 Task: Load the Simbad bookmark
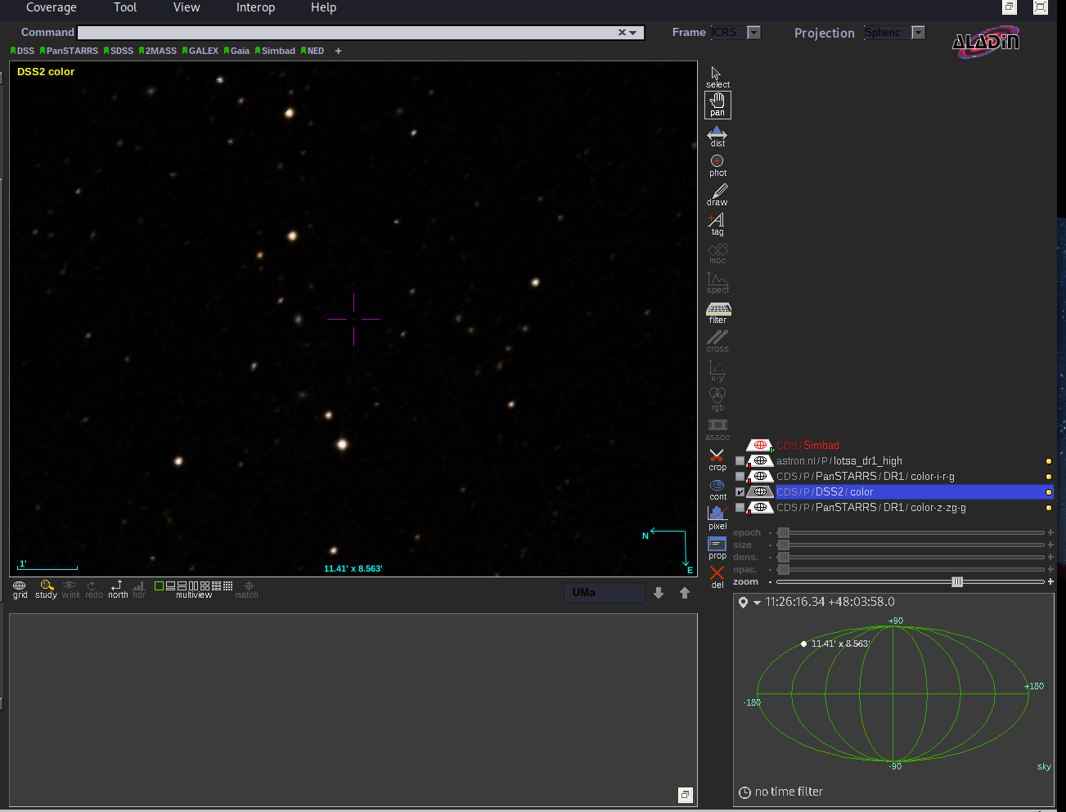coord(275,51)
